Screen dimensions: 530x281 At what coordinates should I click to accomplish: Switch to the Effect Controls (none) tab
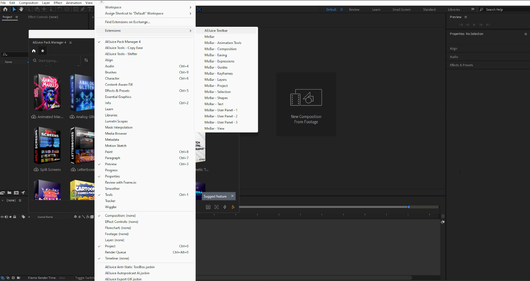[43, 17]
